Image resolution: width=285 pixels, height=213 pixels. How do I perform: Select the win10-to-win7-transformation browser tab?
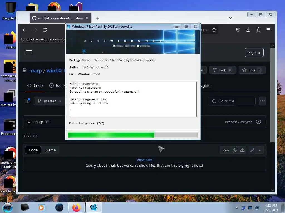coord(60,18)
